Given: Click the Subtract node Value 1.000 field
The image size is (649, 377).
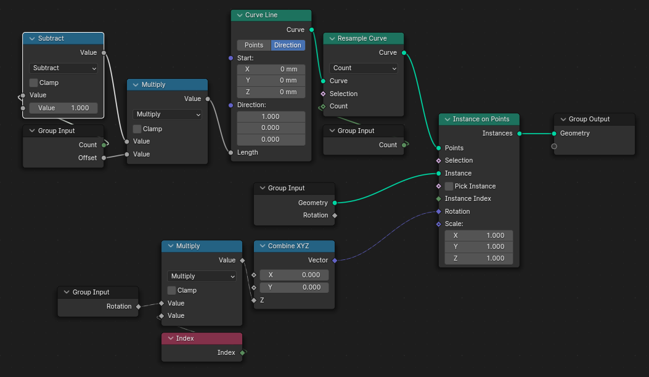Looking at the screenshot, I should coord(63,108).
